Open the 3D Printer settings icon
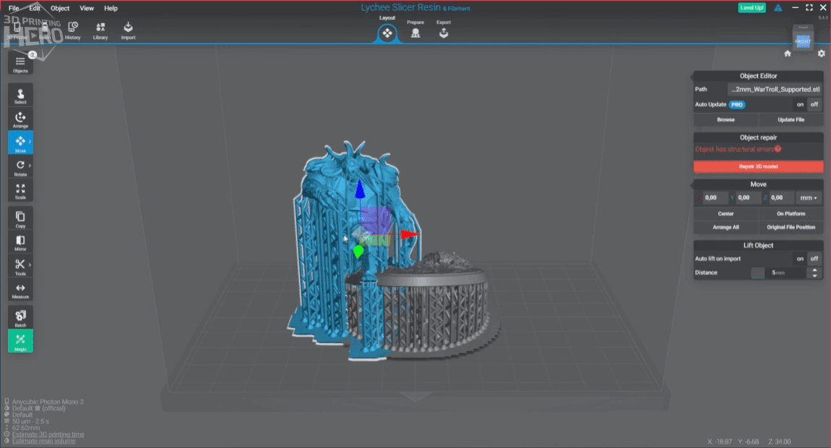 [17, 30]
